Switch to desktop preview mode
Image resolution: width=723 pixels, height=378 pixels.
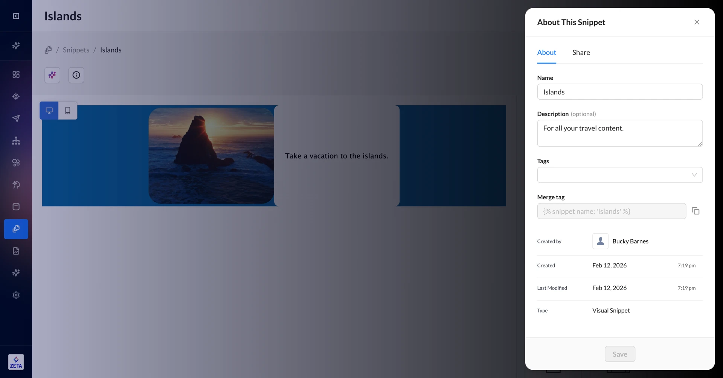tap(49, 111)
